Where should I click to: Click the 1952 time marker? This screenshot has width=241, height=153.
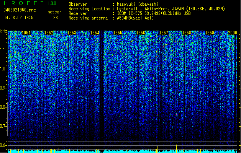pyautogui.click(x=49, y=33)
